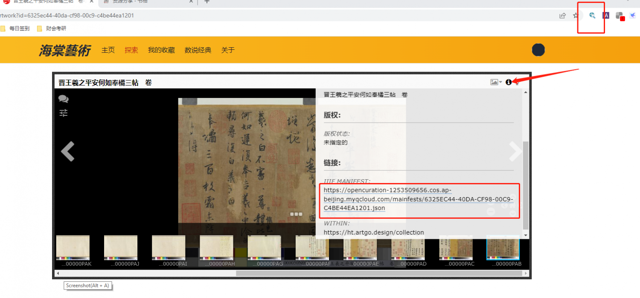Image resolution: width=640 pixels, height=298 pixels.
Task: Click the thumbnail strip scroll right arrow
Action: (x=526, y=273)
